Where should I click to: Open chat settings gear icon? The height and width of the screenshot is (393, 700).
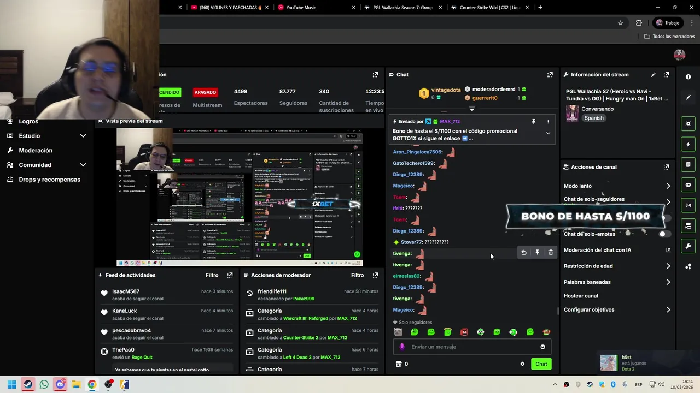click(522, 364)
